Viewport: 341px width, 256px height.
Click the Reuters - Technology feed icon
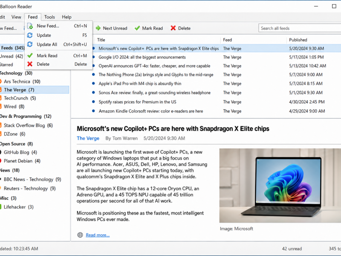1,188
